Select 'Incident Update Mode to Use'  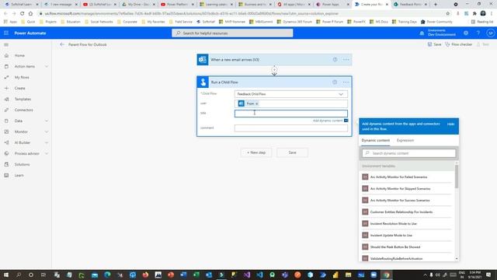point(407,235)
